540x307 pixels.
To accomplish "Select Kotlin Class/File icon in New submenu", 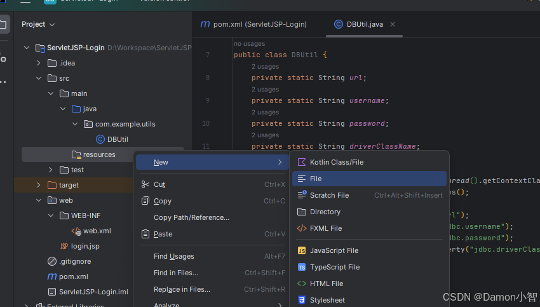I will [301, 162].
